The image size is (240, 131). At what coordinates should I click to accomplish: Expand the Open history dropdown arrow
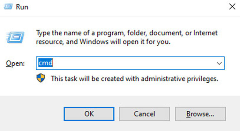tap(219, 63)
